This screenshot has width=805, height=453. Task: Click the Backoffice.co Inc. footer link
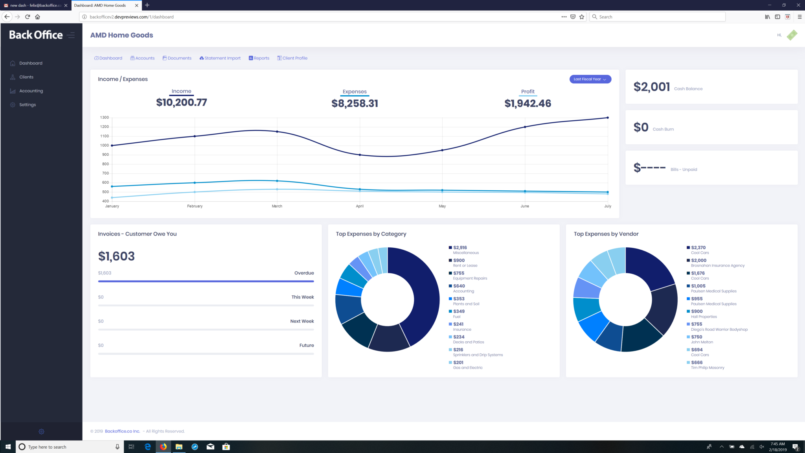click(122, 431)
